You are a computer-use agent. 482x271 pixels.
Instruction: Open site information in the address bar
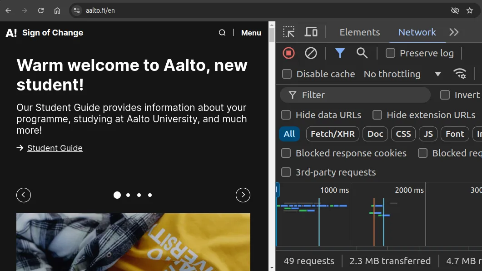tap(76, 10)
